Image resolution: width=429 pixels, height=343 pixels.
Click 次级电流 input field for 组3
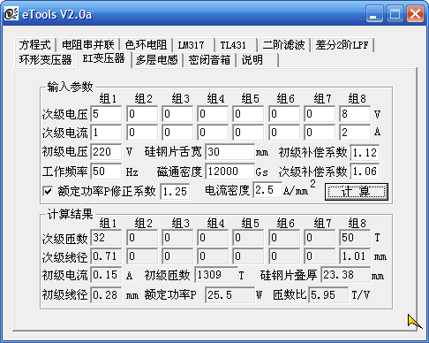click(177, 133)
